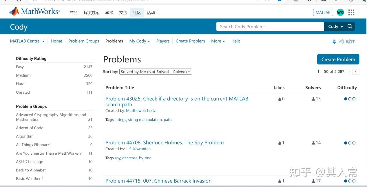Open the 产品 menu
This screenshot has height=187, width=367.
pyautogui.click(x=73, y=13)
